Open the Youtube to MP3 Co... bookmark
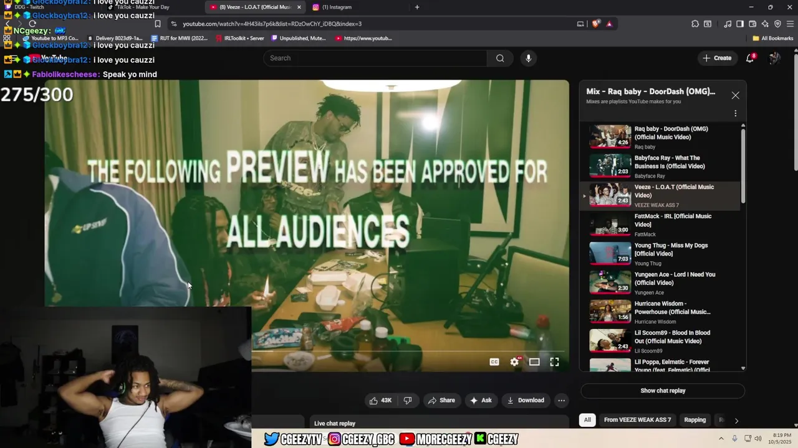Viewport: 798px width, 448px height. 50,38
